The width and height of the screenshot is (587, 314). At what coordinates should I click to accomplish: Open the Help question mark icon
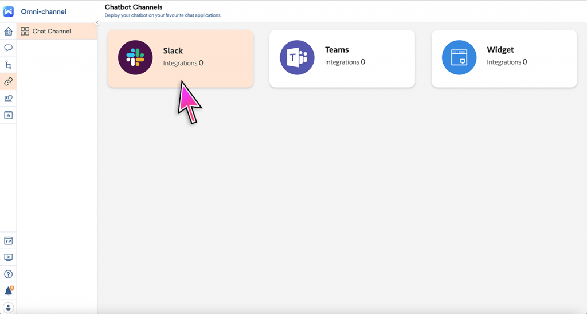click(8, 274)
